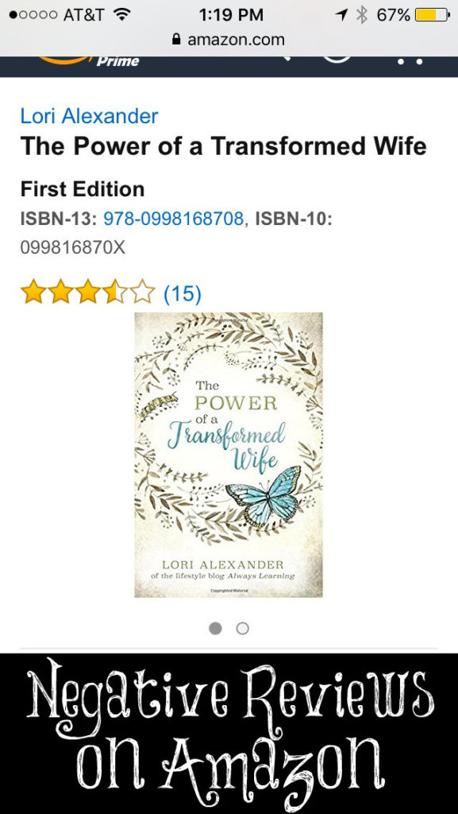Tap the Negative Reviews on Amazon banner
458x814 pixels.
pos(229,734)
